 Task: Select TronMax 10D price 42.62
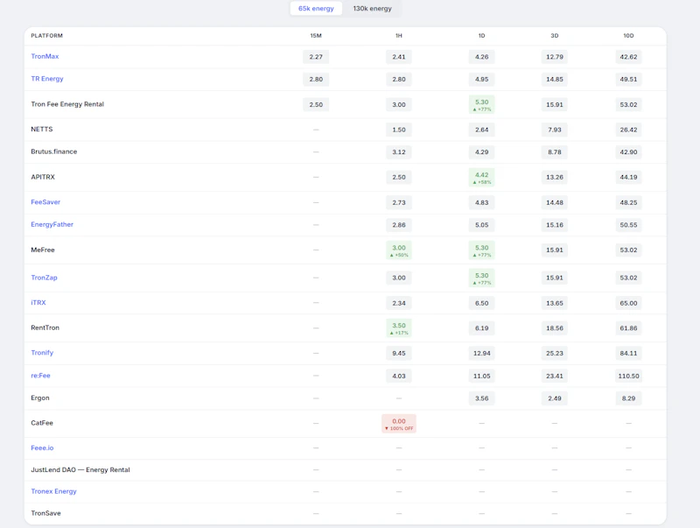point(628,57)
